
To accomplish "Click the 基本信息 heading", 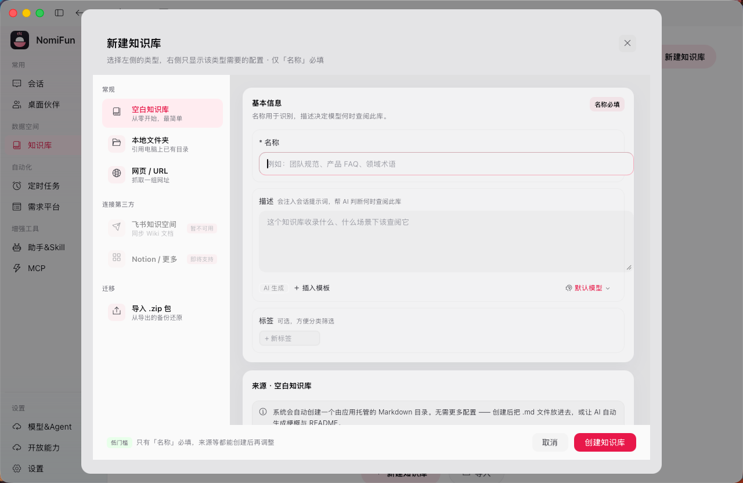I will (x=267, y=103).
